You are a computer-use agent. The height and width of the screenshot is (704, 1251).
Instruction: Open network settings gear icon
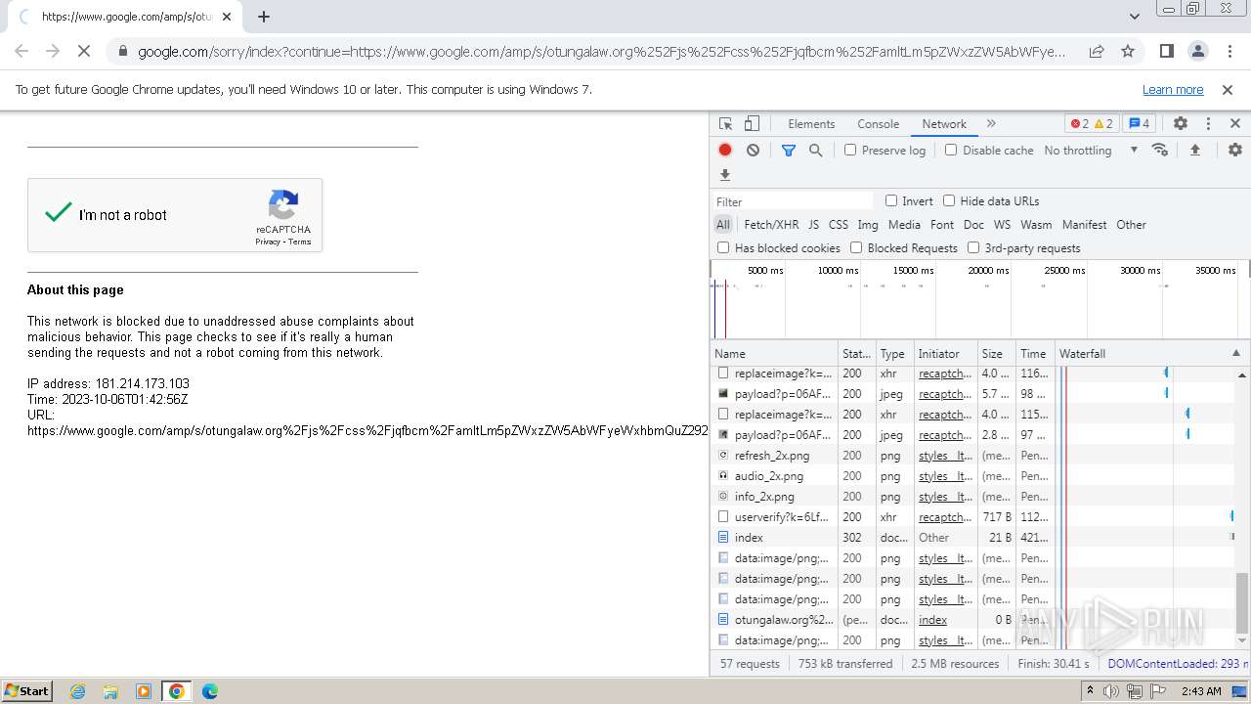(1235, 150)
